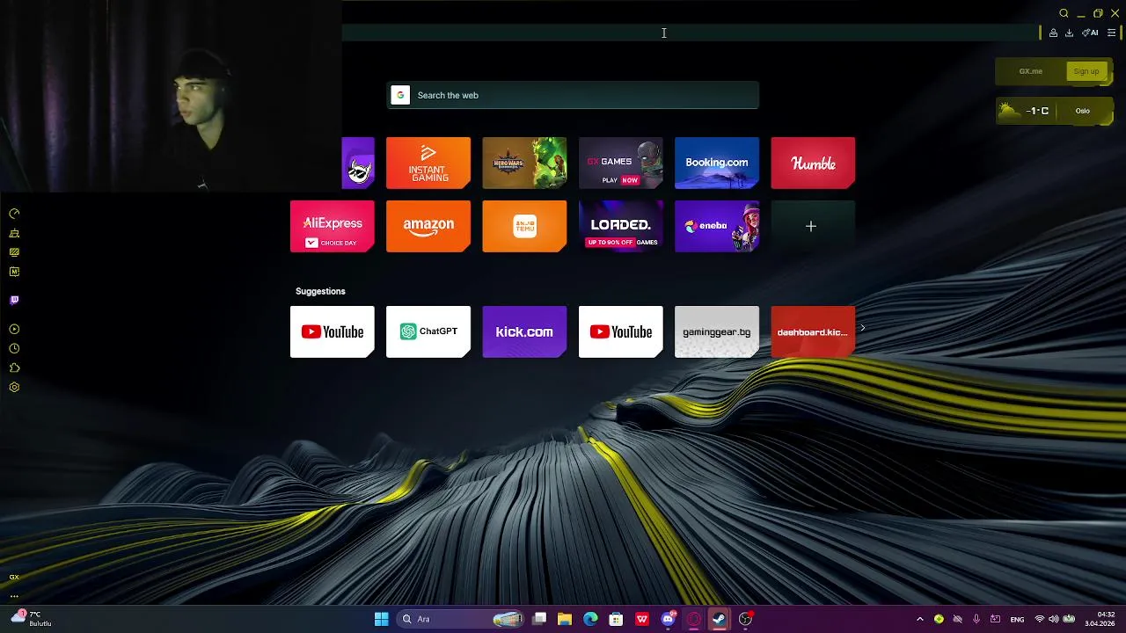Screen dimensions: 1126x633
Task: Open Microsoft Store from taskbar
Action: 616,619
